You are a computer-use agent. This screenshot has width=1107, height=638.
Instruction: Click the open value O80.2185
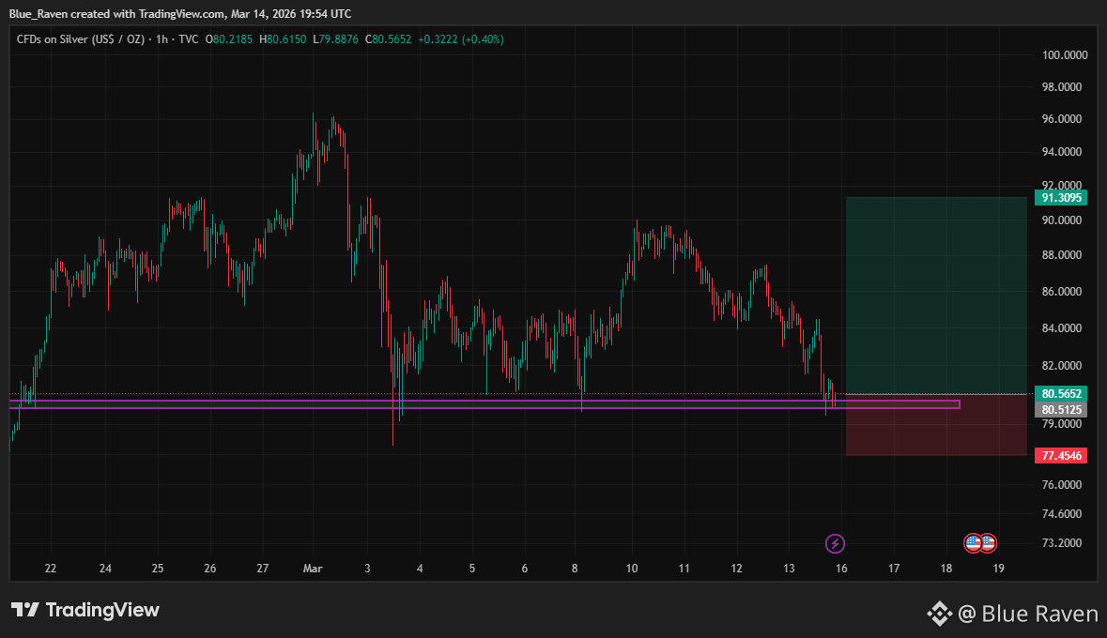coord(229,39)
